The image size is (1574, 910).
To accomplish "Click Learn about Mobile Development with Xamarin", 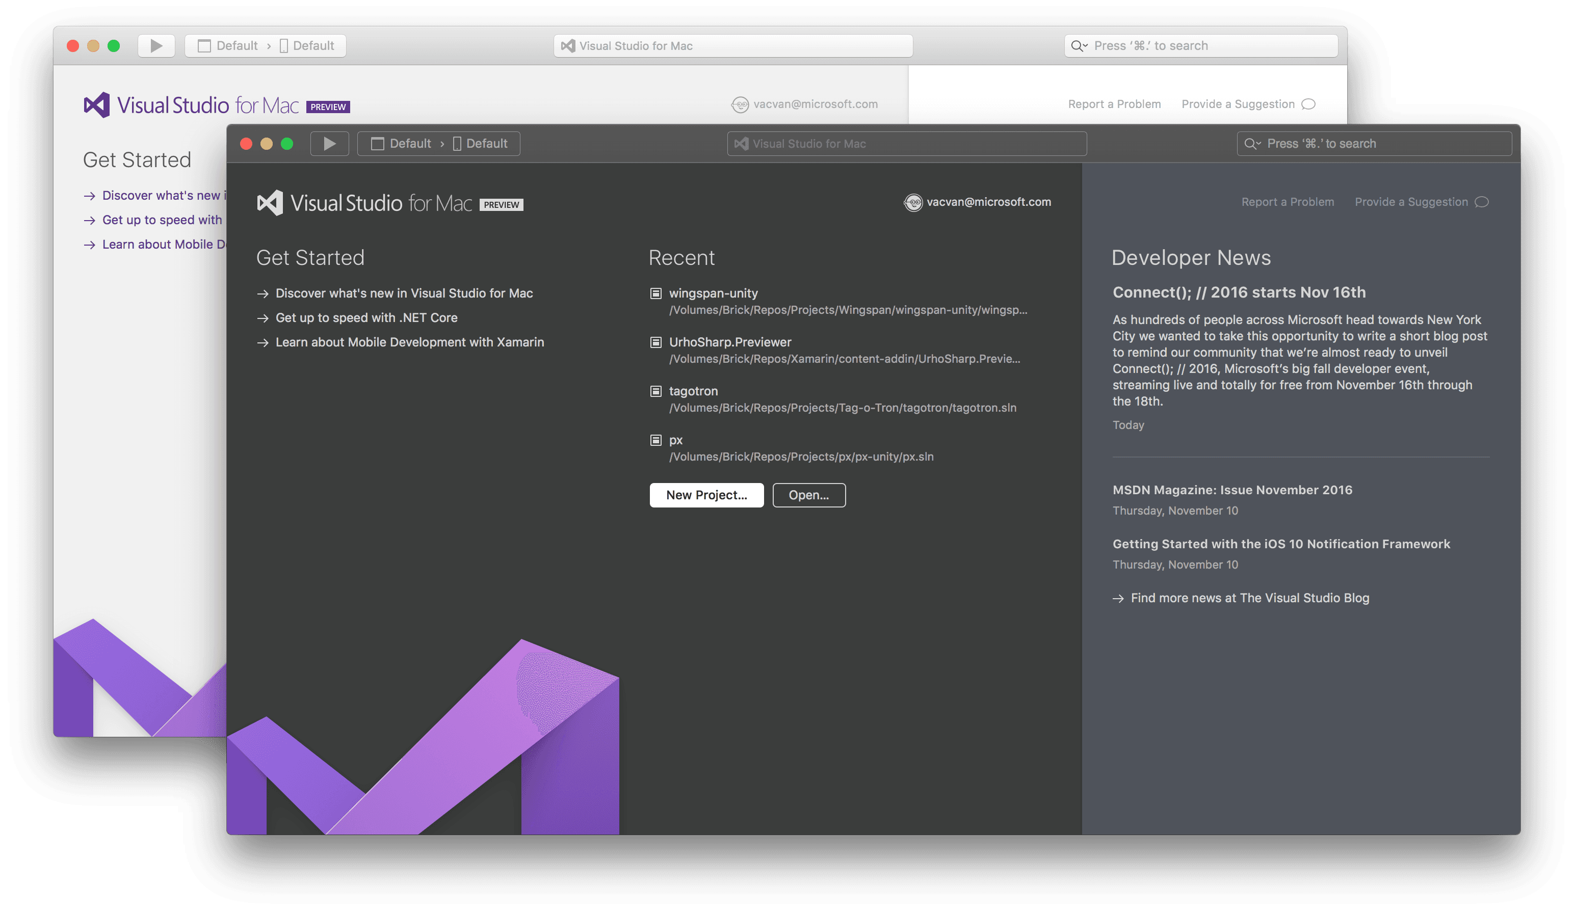I will [409, 341].
